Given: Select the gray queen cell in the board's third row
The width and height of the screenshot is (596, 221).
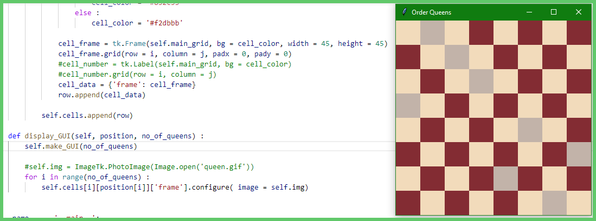Looking at the screenshot, I should 481,81.
